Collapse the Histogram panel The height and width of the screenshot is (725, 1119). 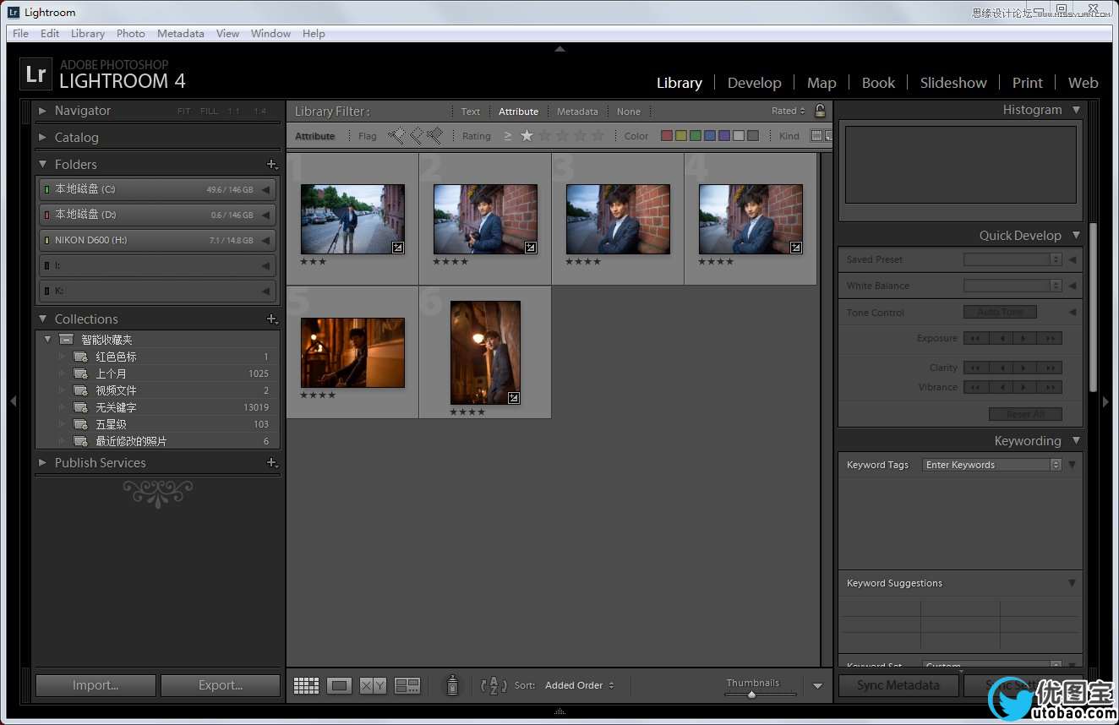tap(1076, 110)
